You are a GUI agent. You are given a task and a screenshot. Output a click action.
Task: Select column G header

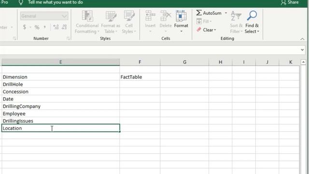tap(184, 62)
